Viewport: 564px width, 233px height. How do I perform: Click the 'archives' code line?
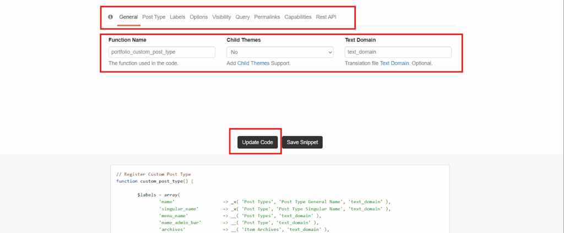click(x=244, y=229)
